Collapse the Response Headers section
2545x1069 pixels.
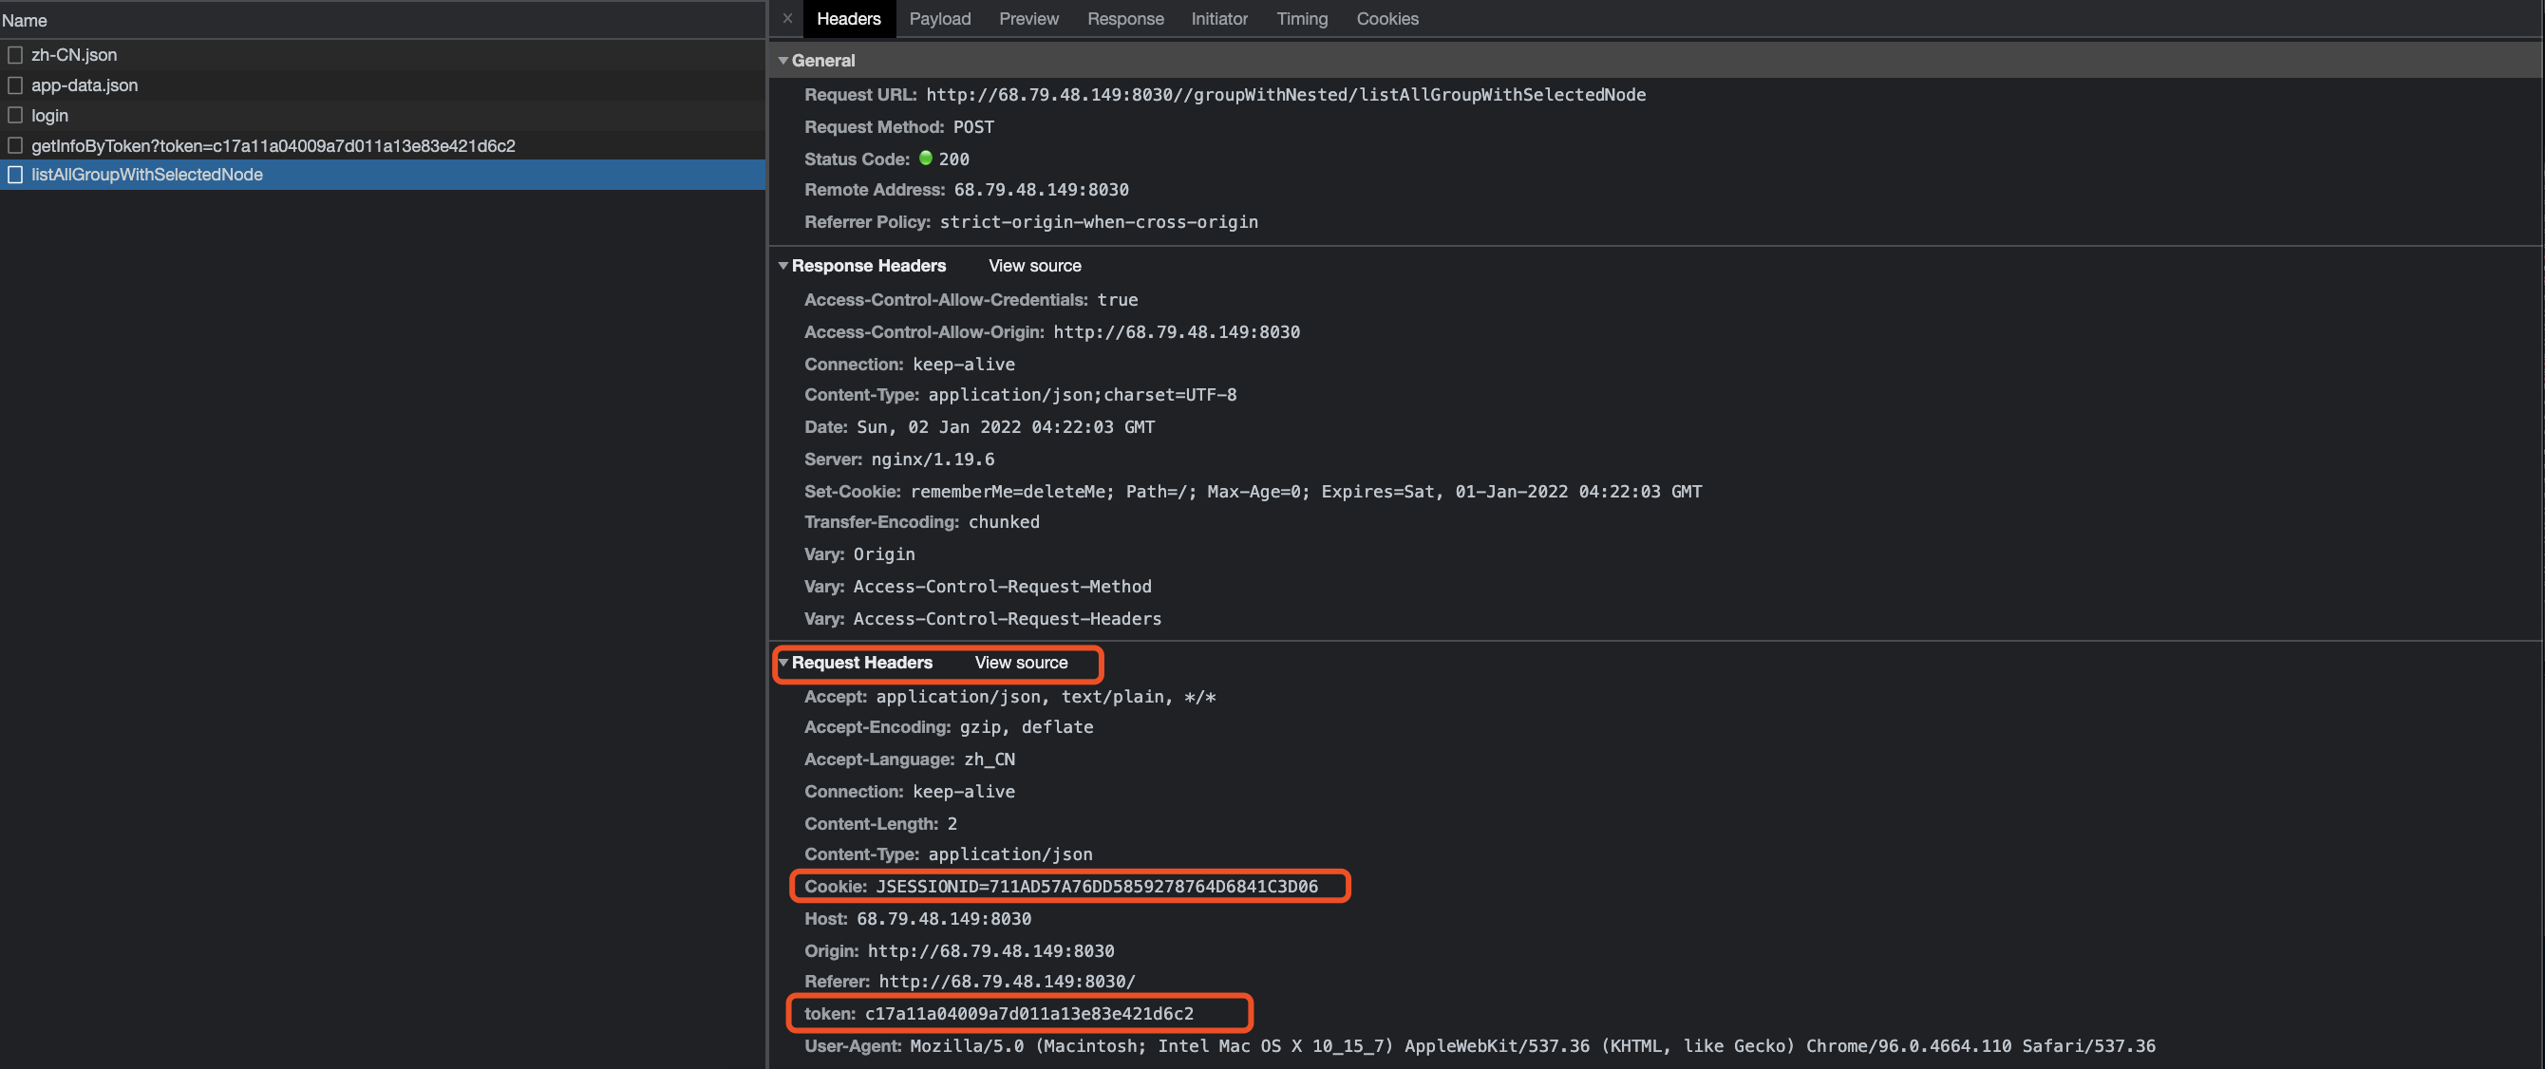pyautogui.click(x=783, y=266)
